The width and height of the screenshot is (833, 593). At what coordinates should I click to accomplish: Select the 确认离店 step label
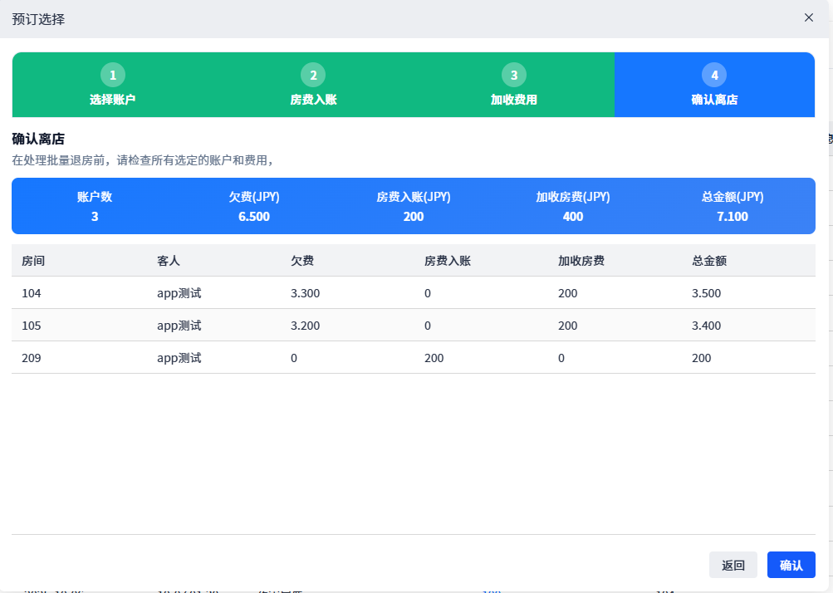tap(714, 100)
